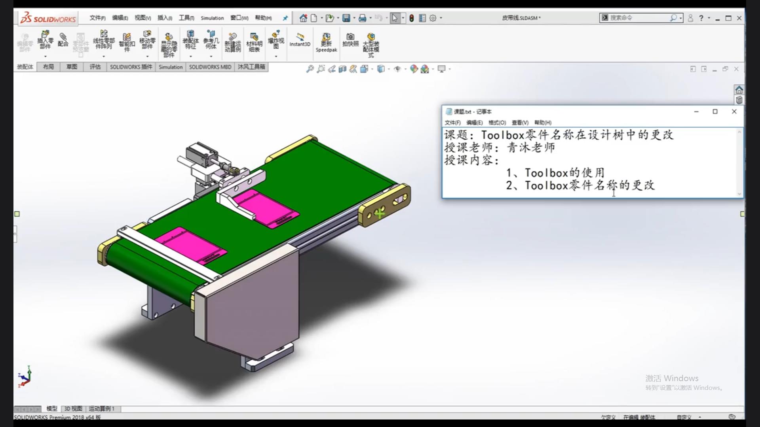Click the Smart Fasteners (智能扣件) icon
Screen dimensions: 760x427
[x=127, y=42]
